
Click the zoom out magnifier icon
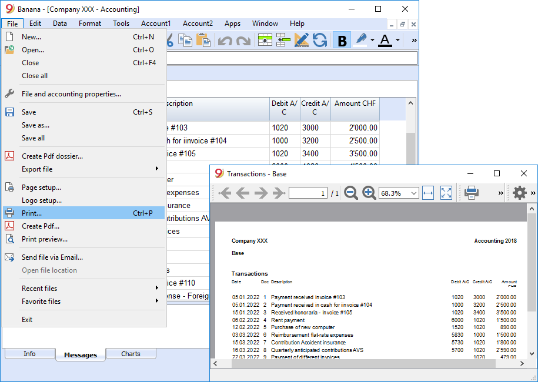351,193
